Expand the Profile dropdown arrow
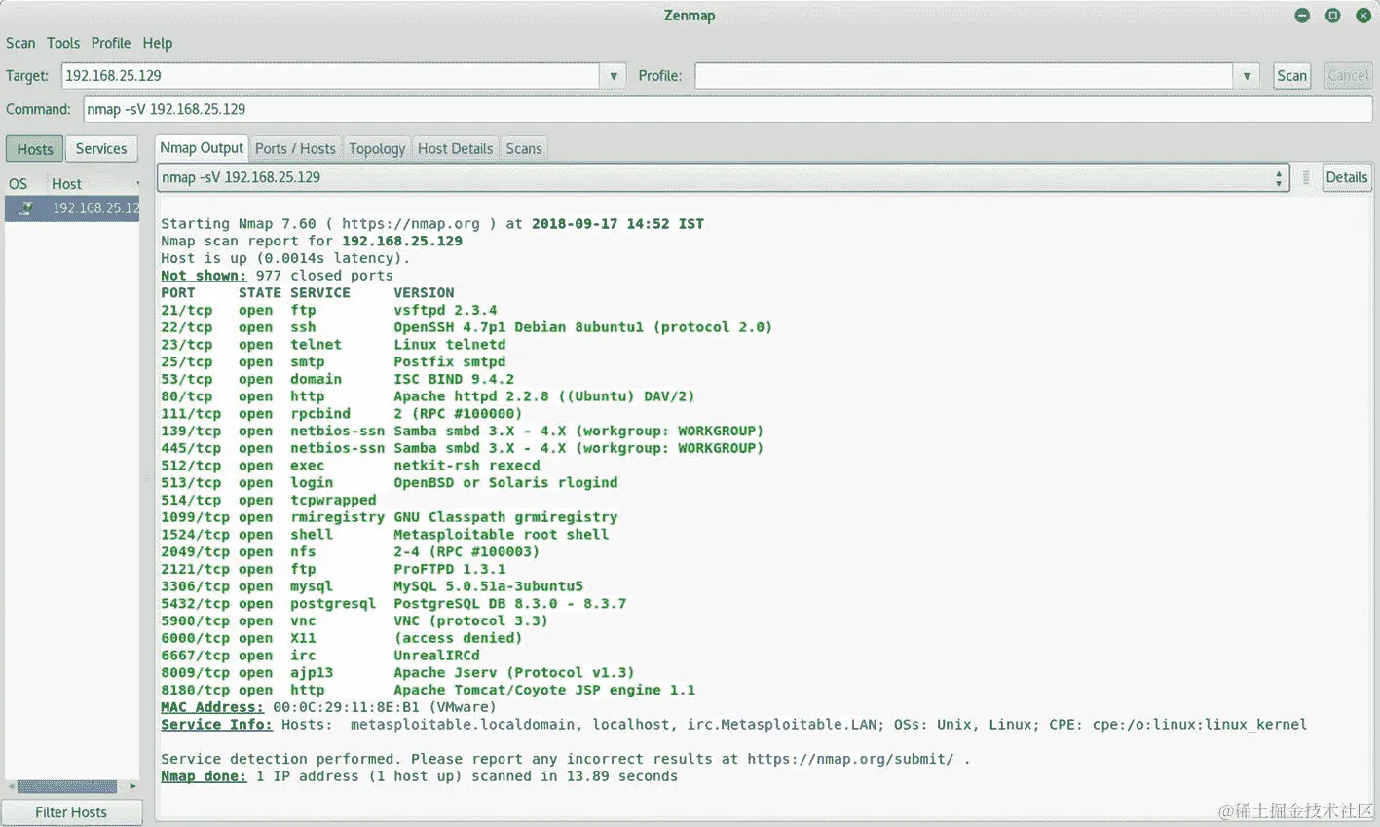The width and height of the screenshot is (1380, 827). [1247, 76]
